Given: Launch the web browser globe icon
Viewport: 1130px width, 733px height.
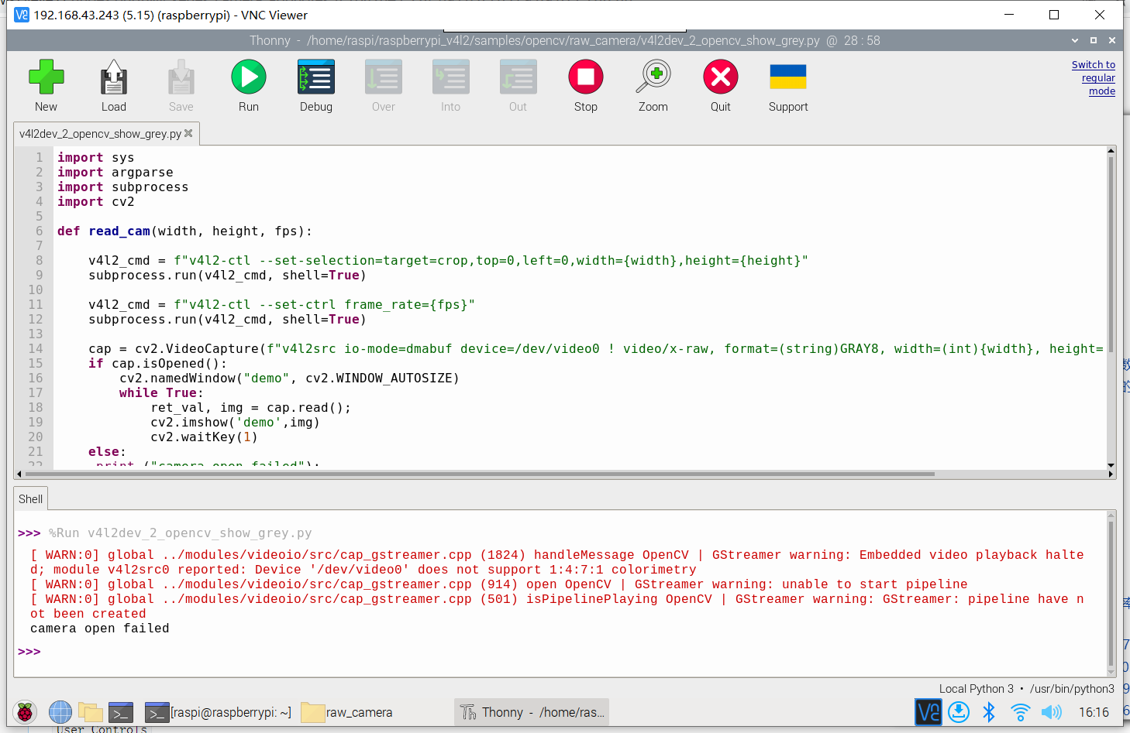Looking at the screenshot, I should [60, 712].
